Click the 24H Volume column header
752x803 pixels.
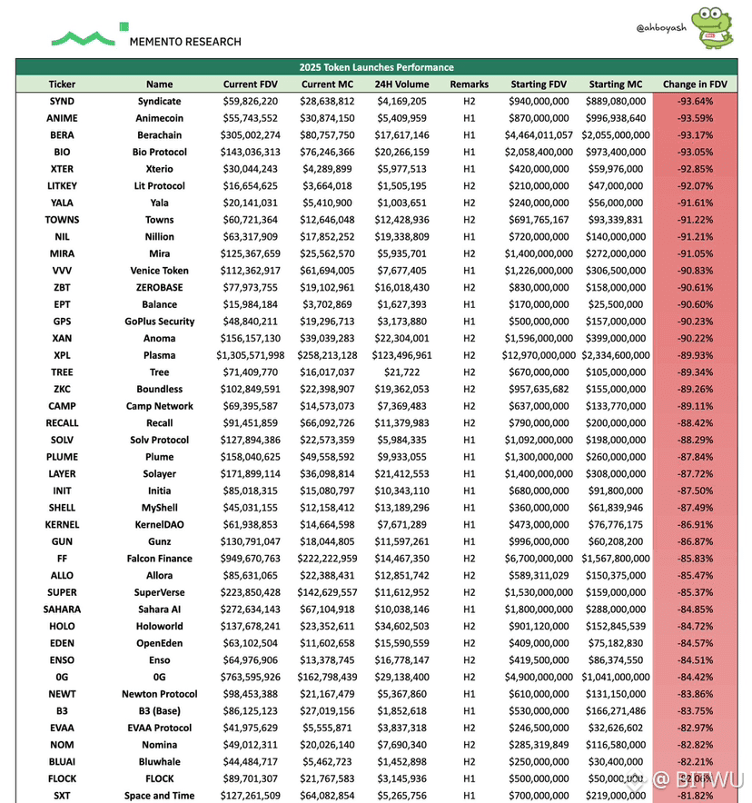[401, 84]
